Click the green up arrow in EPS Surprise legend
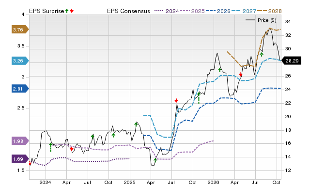 [67, 11]
